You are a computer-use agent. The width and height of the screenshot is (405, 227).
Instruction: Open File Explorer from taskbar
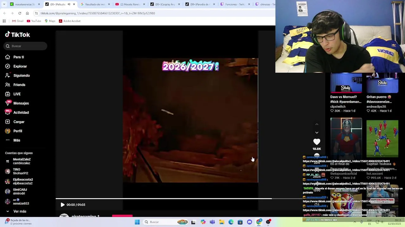tap(221, 222)
